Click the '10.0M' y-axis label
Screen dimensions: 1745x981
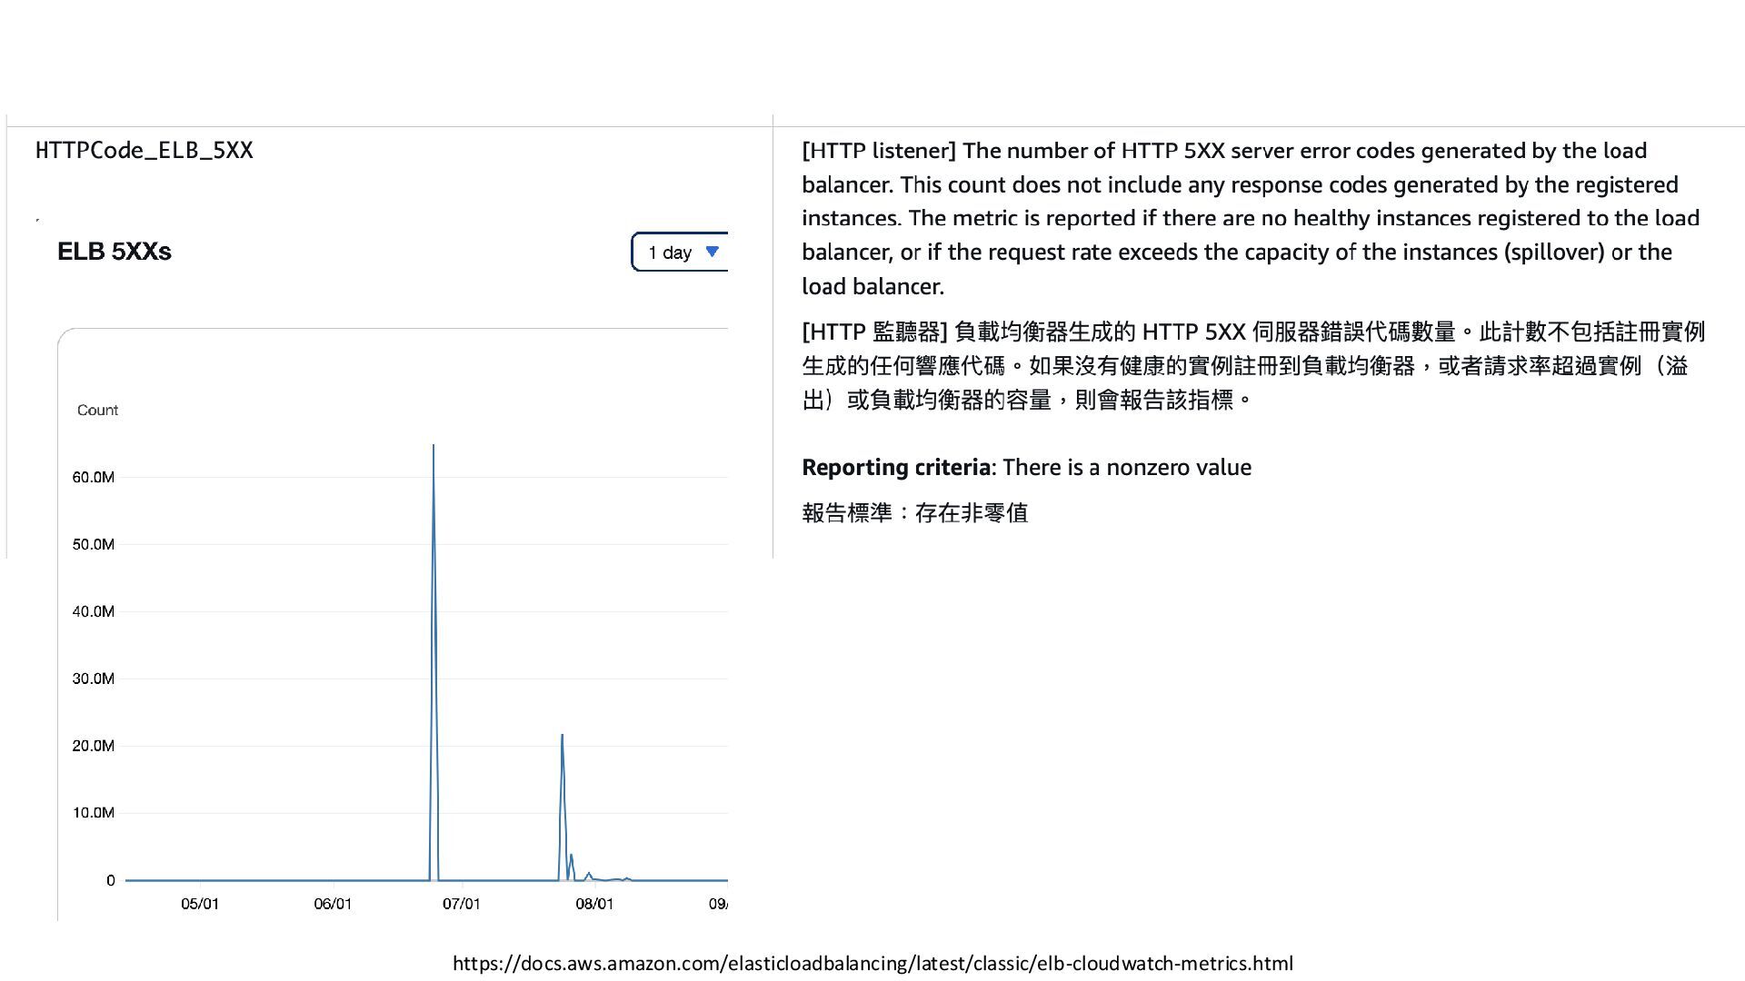click(94, 813)
